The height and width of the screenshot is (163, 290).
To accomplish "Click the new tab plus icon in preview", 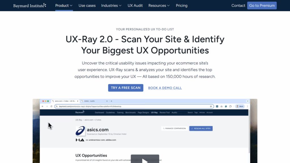I will pyautogui.click(x=111, y=101).
